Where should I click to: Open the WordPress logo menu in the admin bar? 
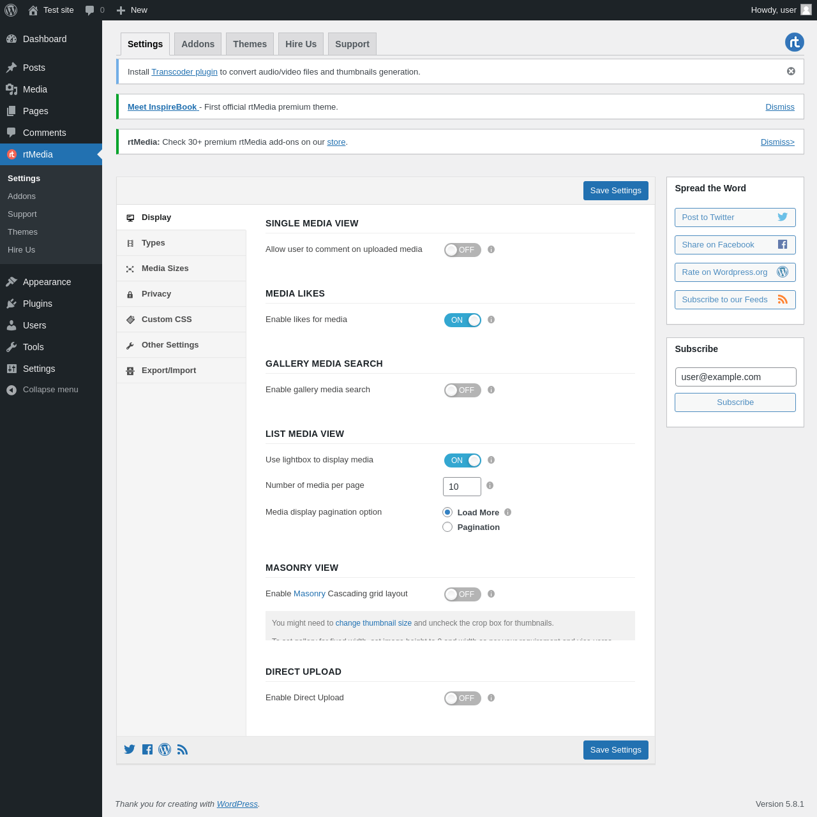tap(11, 10)
